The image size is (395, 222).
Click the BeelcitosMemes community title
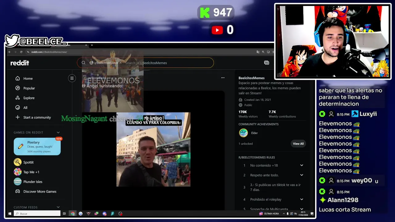point(252,78)
